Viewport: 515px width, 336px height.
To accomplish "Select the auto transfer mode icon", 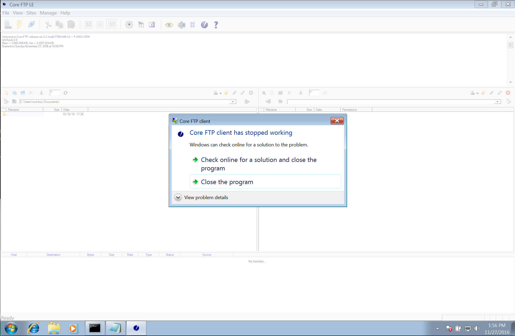I will pyautogui.click(x=112, y=25).
